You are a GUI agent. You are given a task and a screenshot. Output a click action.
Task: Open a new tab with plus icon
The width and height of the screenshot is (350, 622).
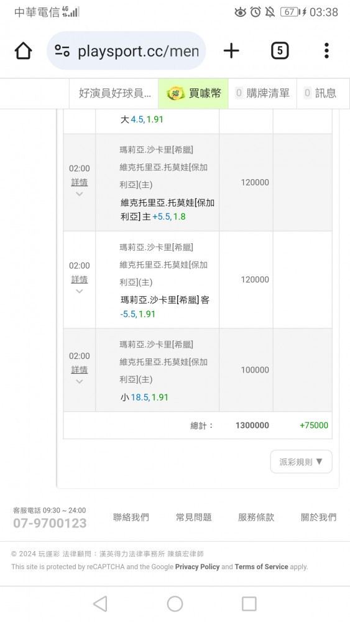231,51
